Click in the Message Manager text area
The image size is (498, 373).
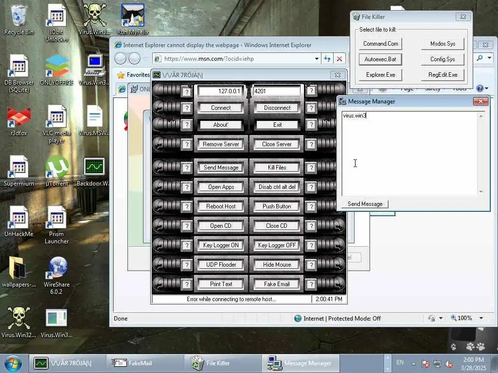[409, 153]
